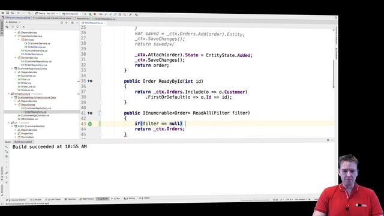Image resolution: width=384 pixels, height=216 pixels.
Task: Click the Repositories breadcrumb item
Action: [82, 19]
